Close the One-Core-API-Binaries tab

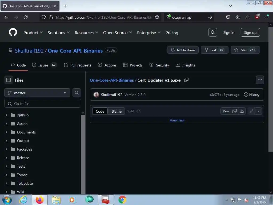pos(55,6)
